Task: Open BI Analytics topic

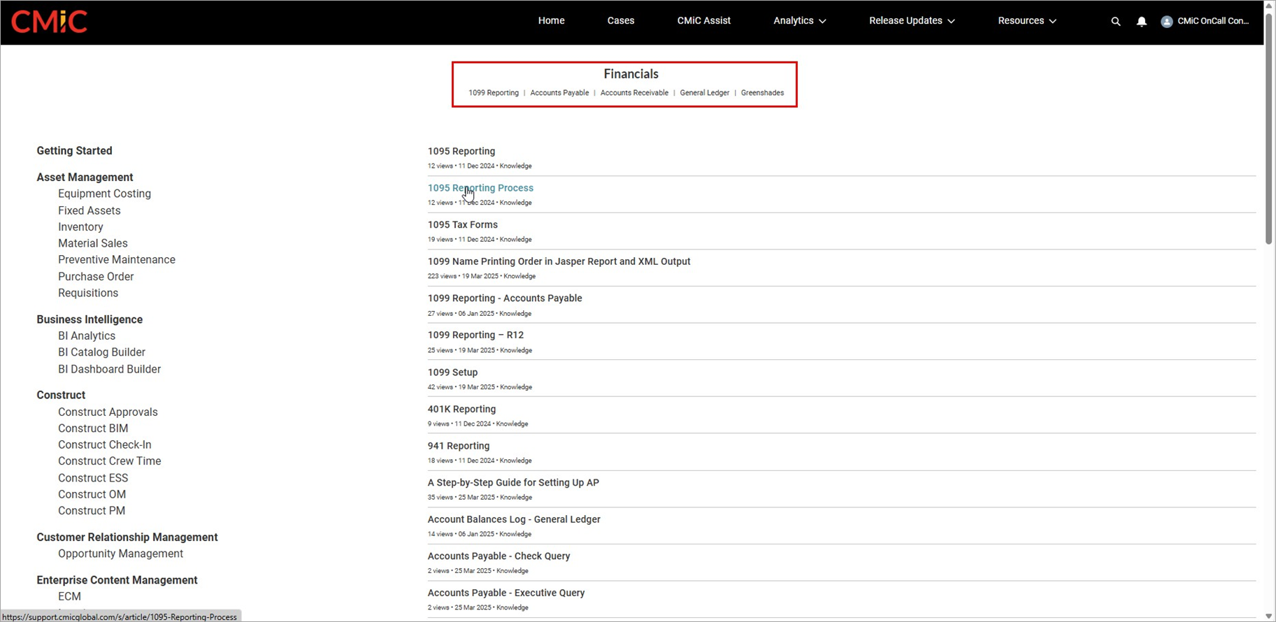Action: pos(87,336)
